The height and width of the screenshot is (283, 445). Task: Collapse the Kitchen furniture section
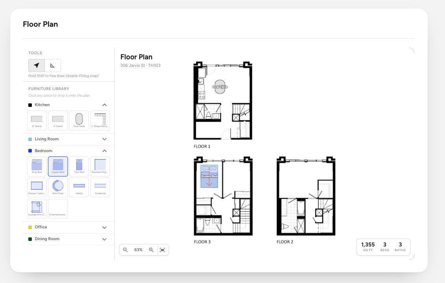[x=105, y=105]
